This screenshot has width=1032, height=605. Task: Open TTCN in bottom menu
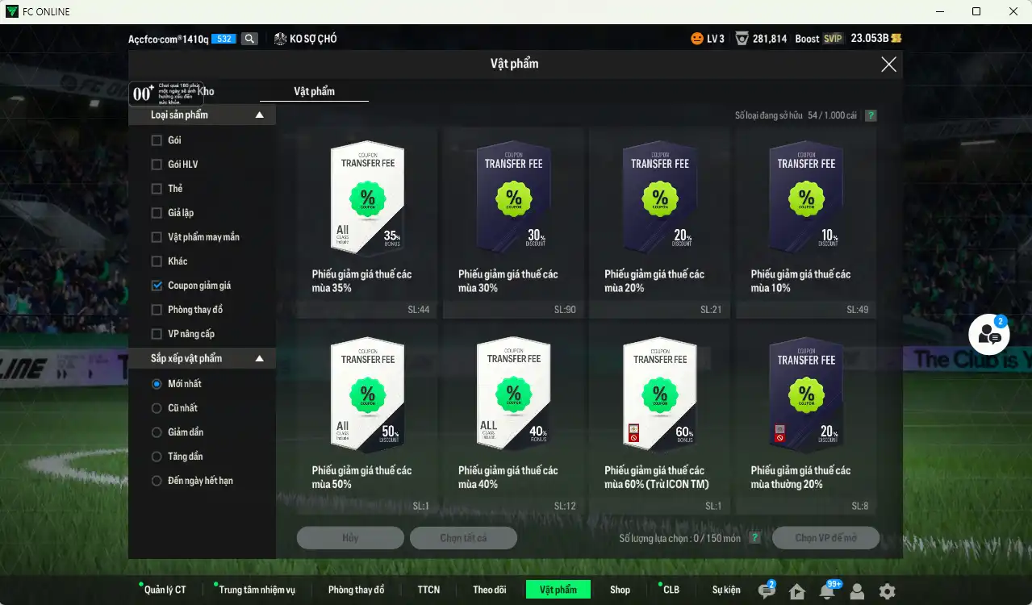point(428,590)
